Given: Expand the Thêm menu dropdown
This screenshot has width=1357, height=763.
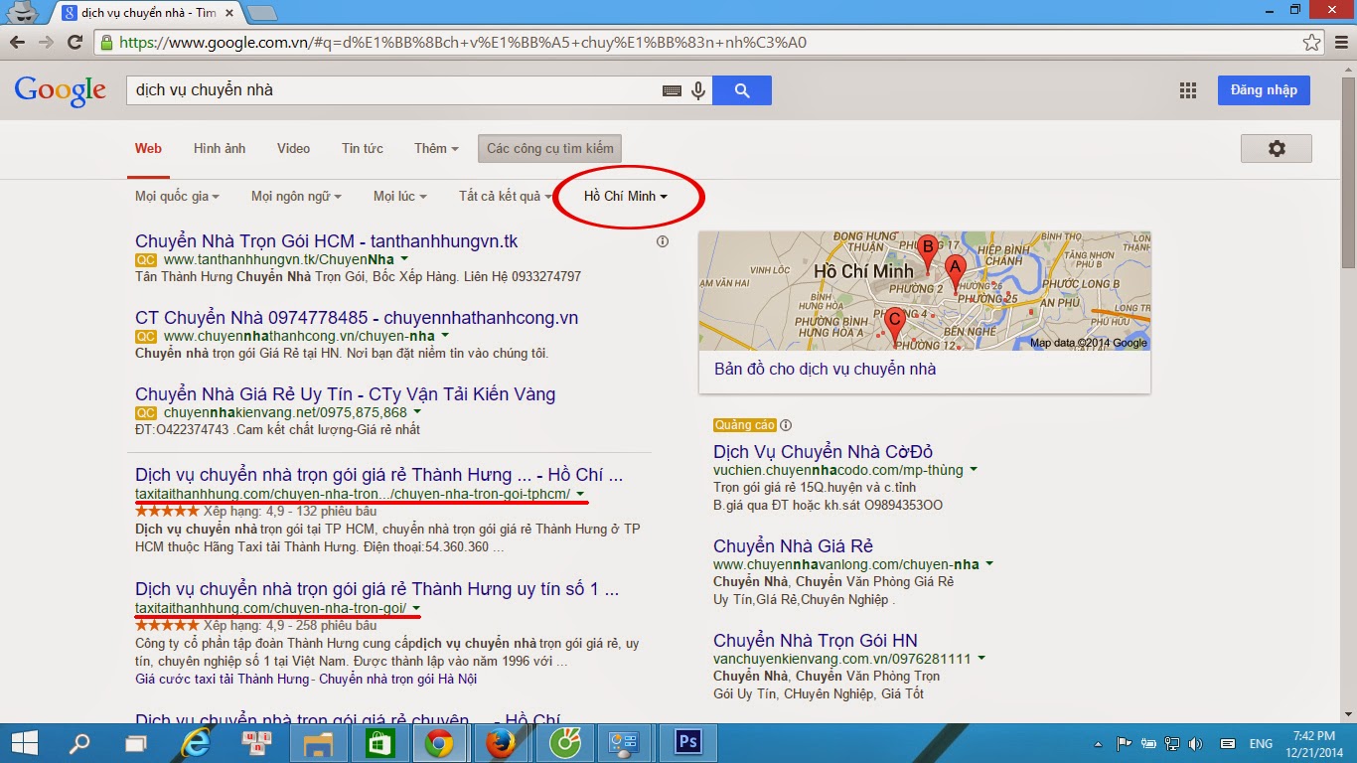Looking at the screenshot, I should point(436,149).
